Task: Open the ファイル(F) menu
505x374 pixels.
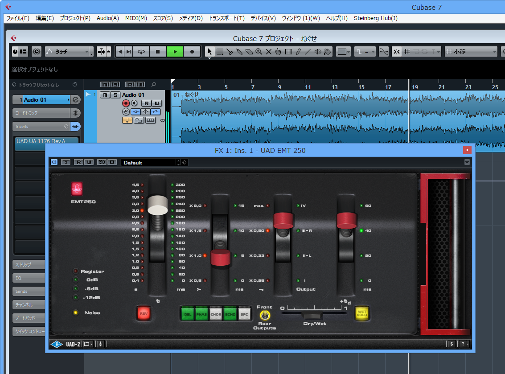Action: pos(18,18)
